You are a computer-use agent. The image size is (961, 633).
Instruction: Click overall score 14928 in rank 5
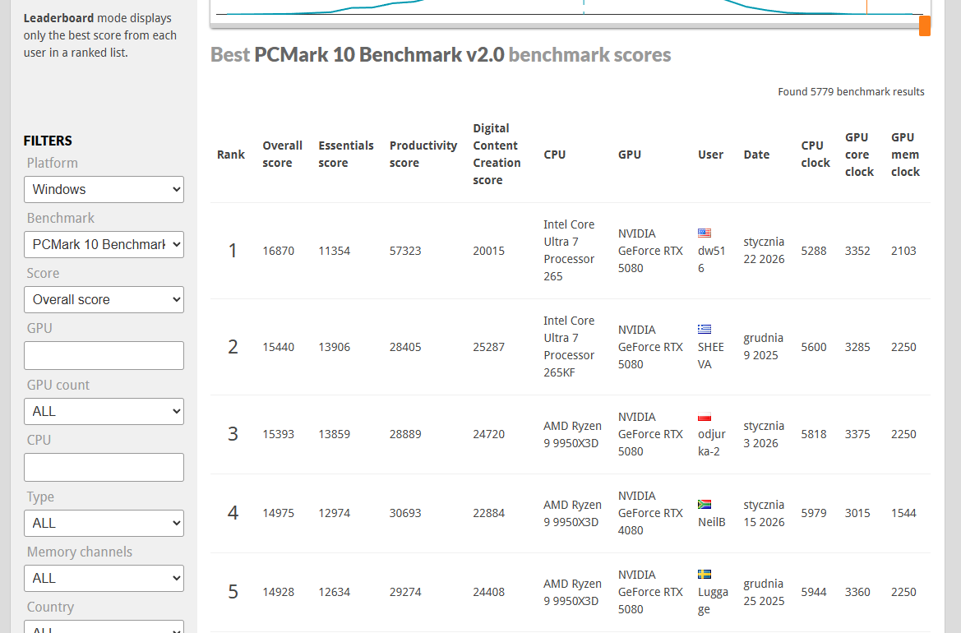coord(278,592)
